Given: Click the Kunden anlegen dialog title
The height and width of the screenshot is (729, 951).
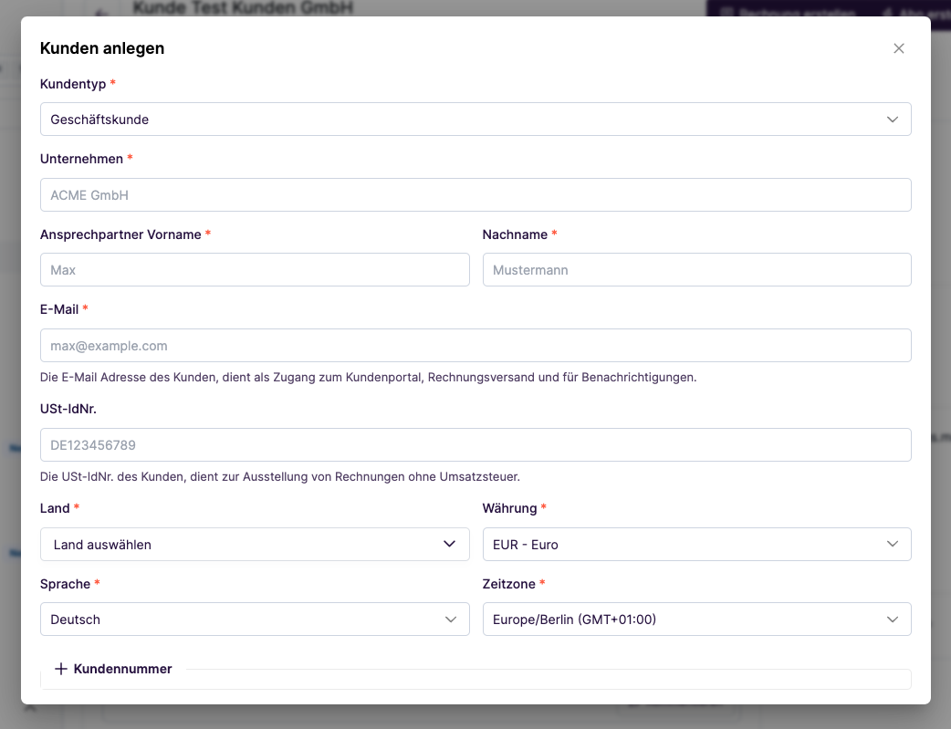Looking at the screenshot, I should [102, 48].
